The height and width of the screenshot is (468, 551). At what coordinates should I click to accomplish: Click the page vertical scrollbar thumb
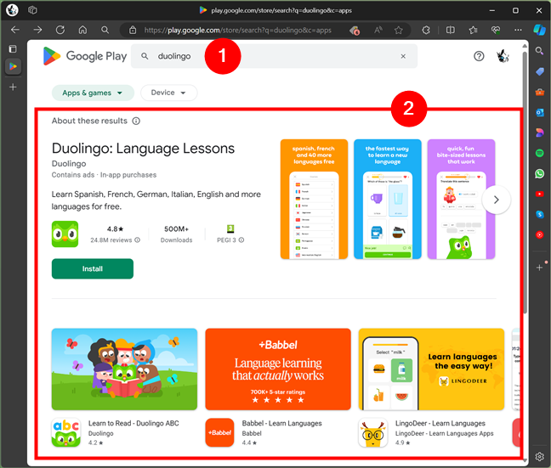(525, 183)
